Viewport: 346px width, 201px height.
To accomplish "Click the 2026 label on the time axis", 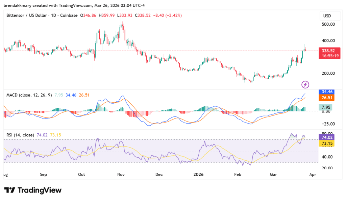I will tap(198, 174).
